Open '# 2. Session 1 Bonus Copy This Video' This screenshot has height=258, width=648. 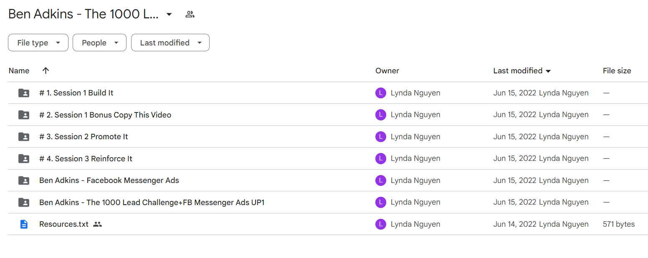[x=105, y=115]
